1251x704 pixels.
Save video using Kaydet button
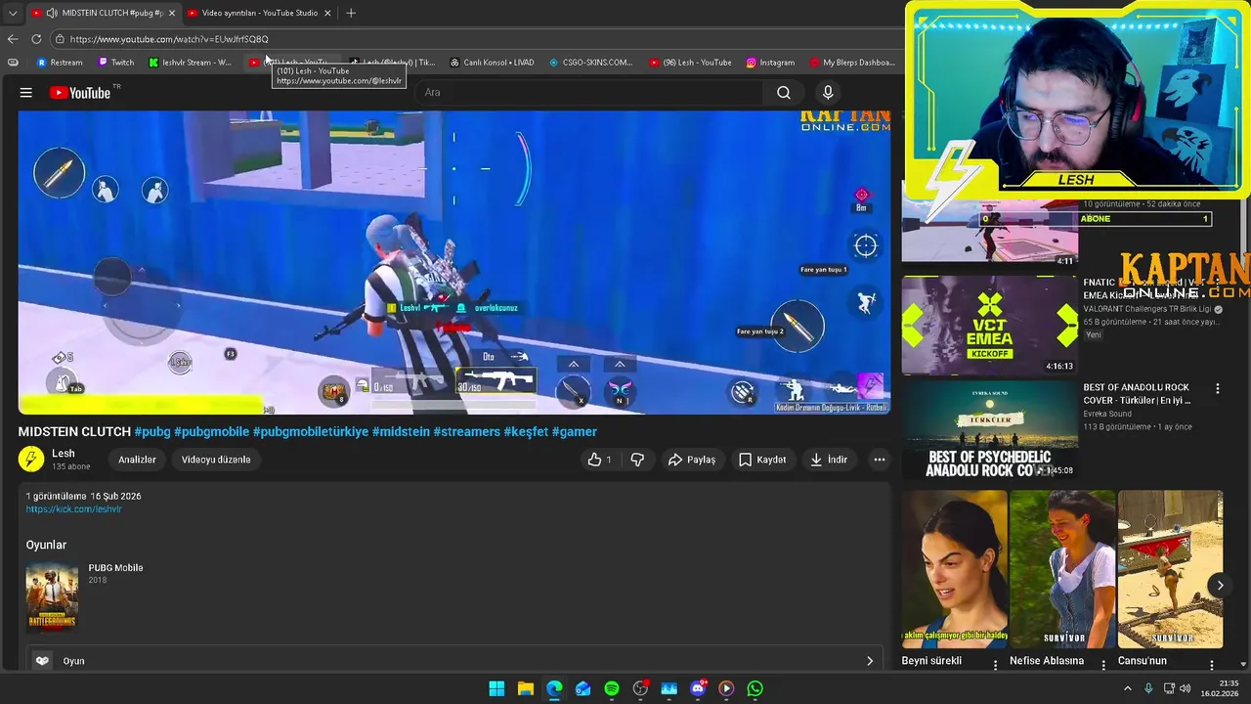pyautogui.click(x=762, y=460)
